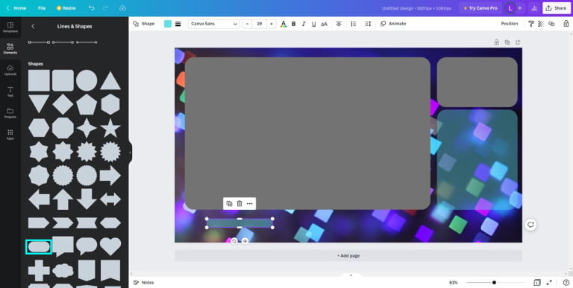Click the Home button
Image resolution: width=573 pixels, height=288 pixels.
[x=16, y=8]
